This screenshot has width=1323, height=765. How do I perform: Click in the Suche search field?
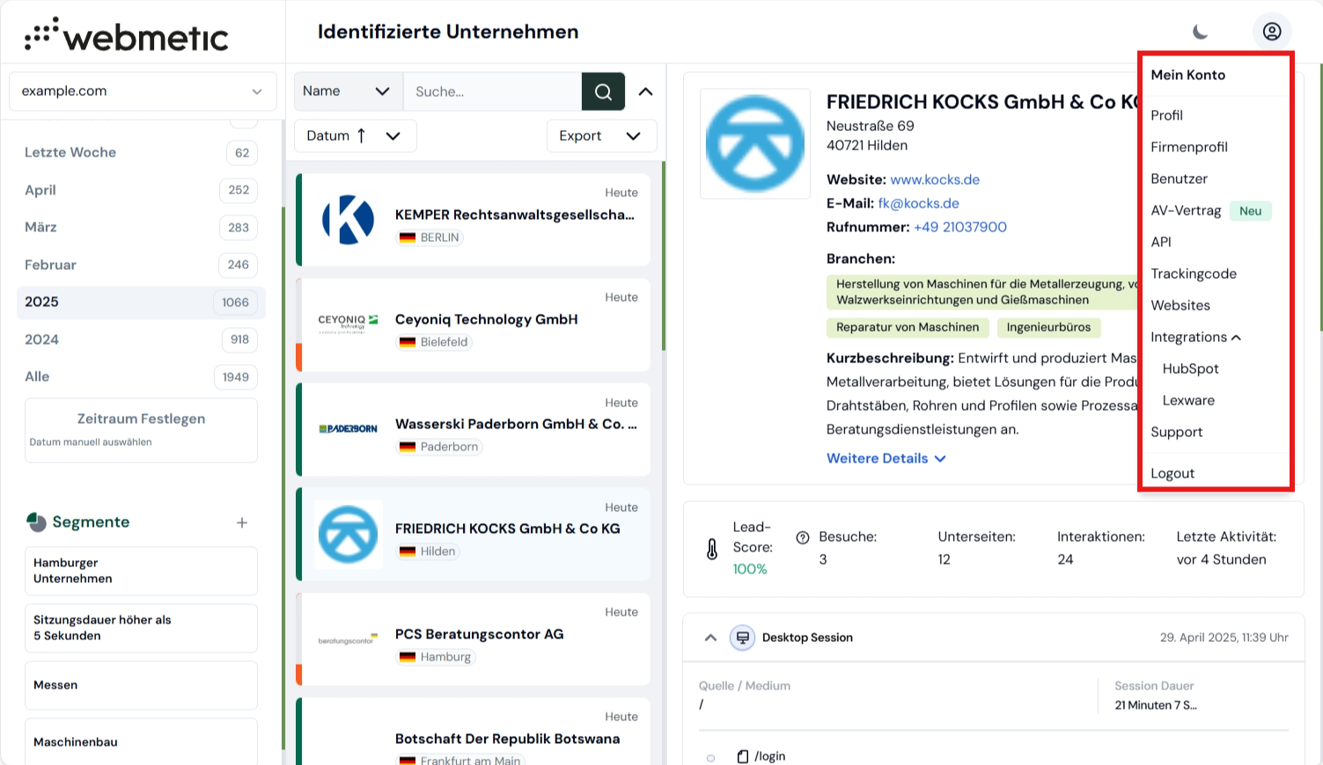coord(492,91)
